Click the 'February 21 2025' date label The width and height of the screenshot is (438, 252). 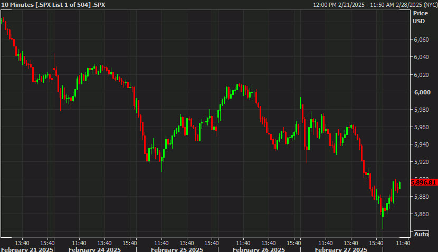click(x=27, y=249)
